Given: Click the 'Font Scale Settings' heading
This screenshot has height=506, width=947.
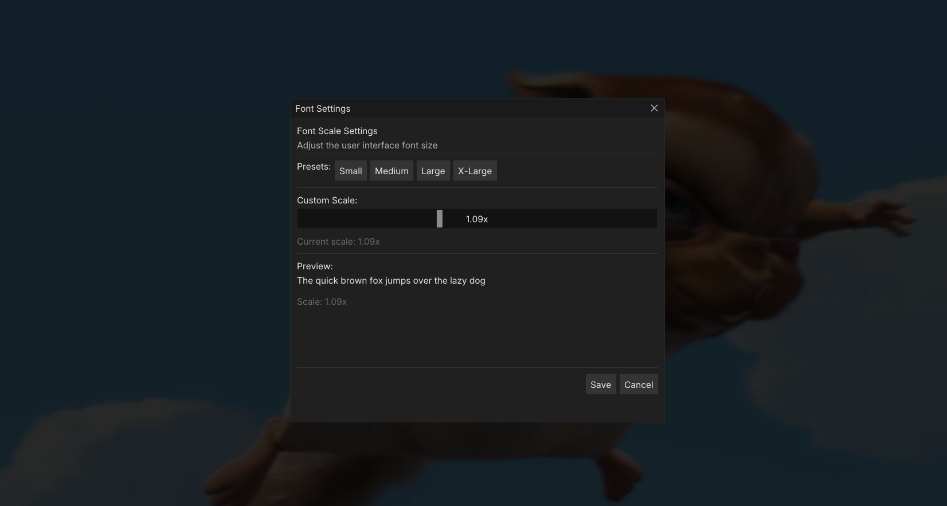Looking at the screenshot, I should point(337,131).
